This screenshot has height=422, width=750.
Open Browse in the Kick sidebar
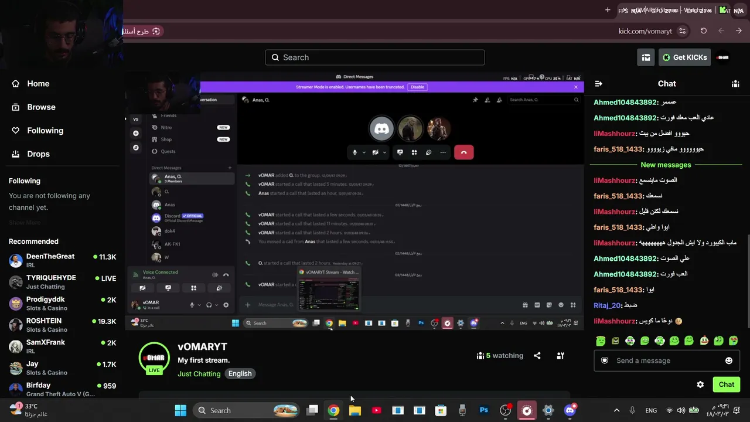(34, 107)
